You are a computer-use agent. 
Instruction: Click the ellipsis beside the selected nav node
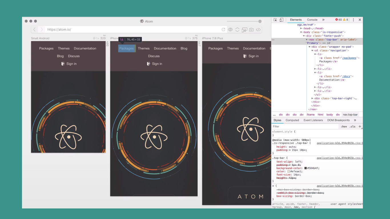273,40
